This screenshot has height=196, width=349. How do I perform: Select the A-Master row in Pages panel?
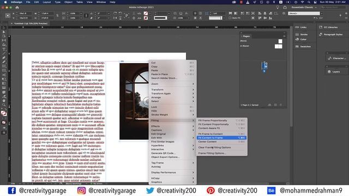coord(262,46)
